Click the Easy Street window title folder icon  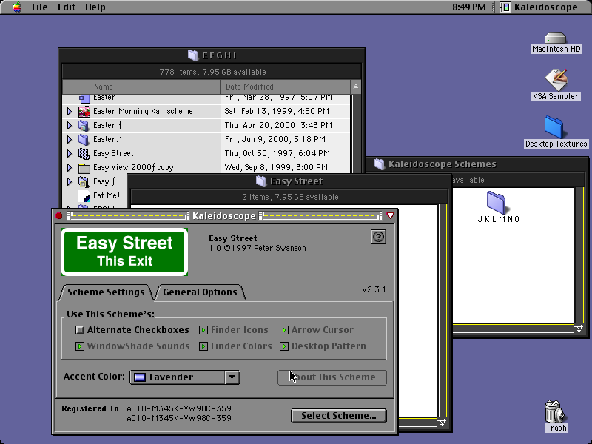[x=261, y=181]
